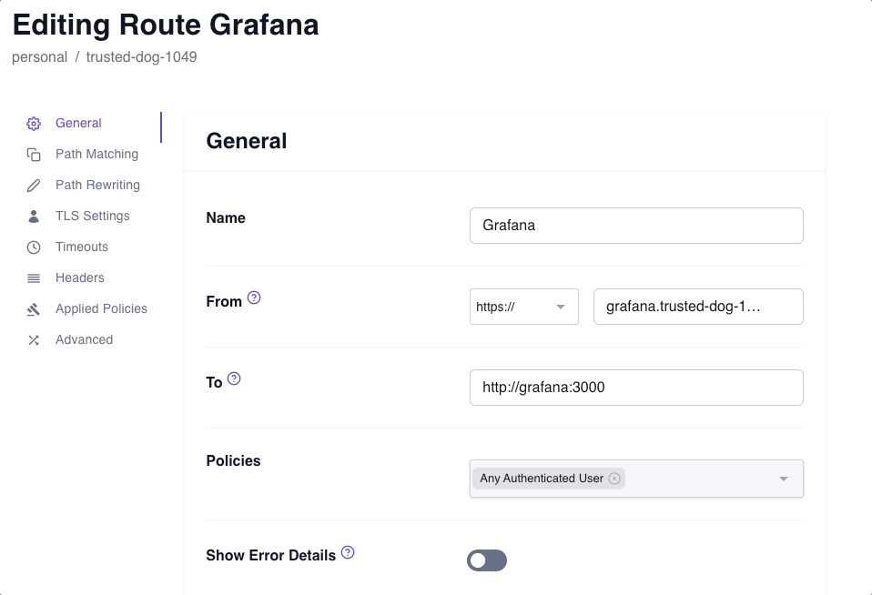The height and width of the screenshot is (595, 872).
Task: Select the gear icon beside General
Action: (34, 123)
